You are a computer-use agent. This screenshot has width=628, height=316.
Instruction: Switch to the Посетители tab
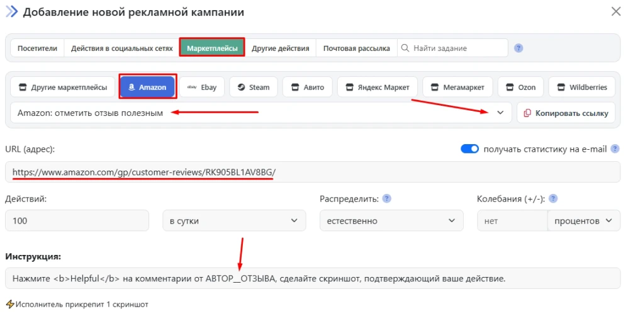pyautogui.click(x=37, y=48)
